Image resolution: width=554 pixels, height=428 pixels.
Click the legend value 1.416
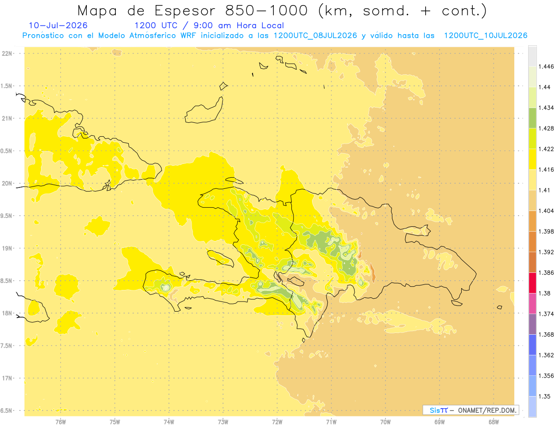pyautogui.click(x=546, y=169)
